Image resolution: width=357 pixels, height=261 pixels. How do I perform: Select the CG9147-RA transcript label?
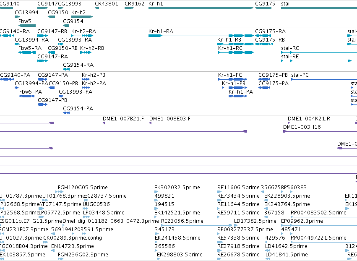coord(52,56)
